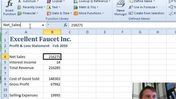This screenshot has height=99, width=176.
Task: Select column H header
Action: 158,32
